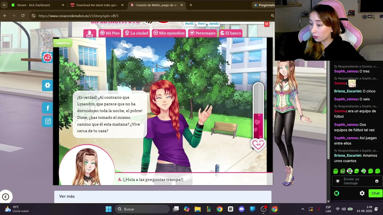383x215 pixels.
Task: Open chat settings gear icon
Action: (x=362, y=193)
